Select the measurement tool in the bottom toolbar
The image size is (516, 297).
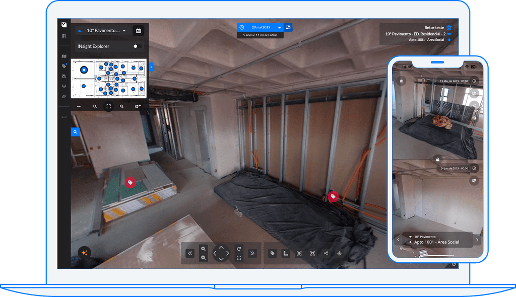pos(285,253)
